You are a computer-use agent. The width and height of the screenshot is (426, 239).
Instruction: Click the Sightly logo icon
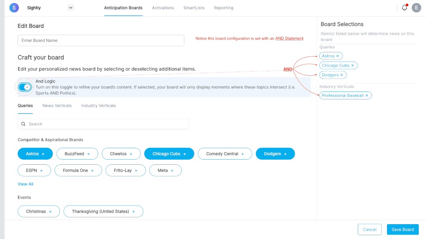14,7
